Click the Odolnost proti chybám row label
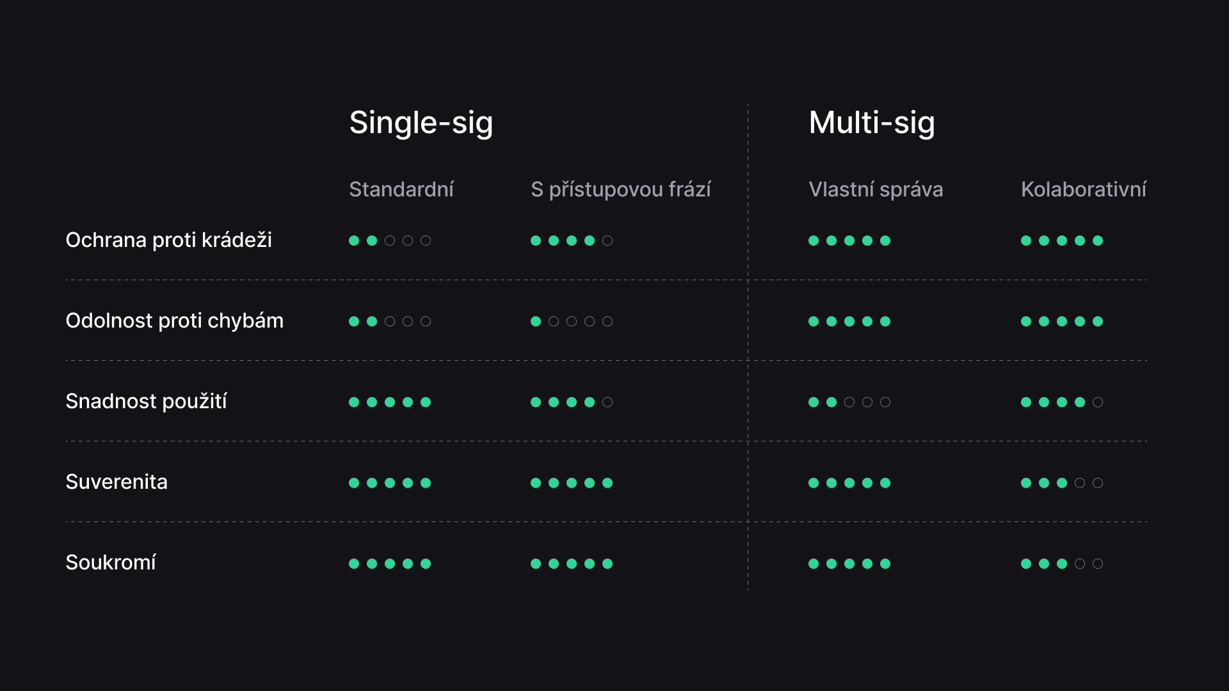Screen dimensions: 1229x691 [175, 321]
